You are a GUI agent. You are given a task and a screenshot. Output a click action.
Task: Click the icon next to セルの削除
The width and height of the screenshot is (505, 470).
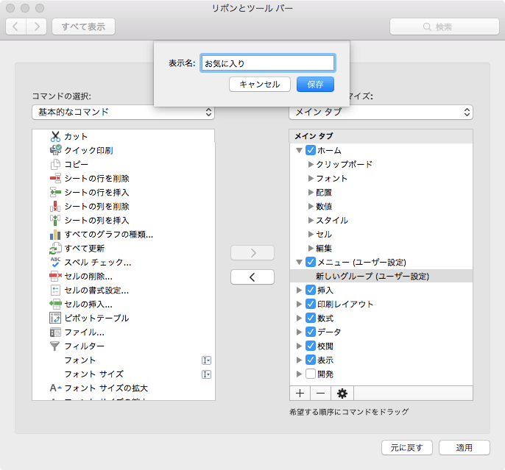tap(55, 277)
